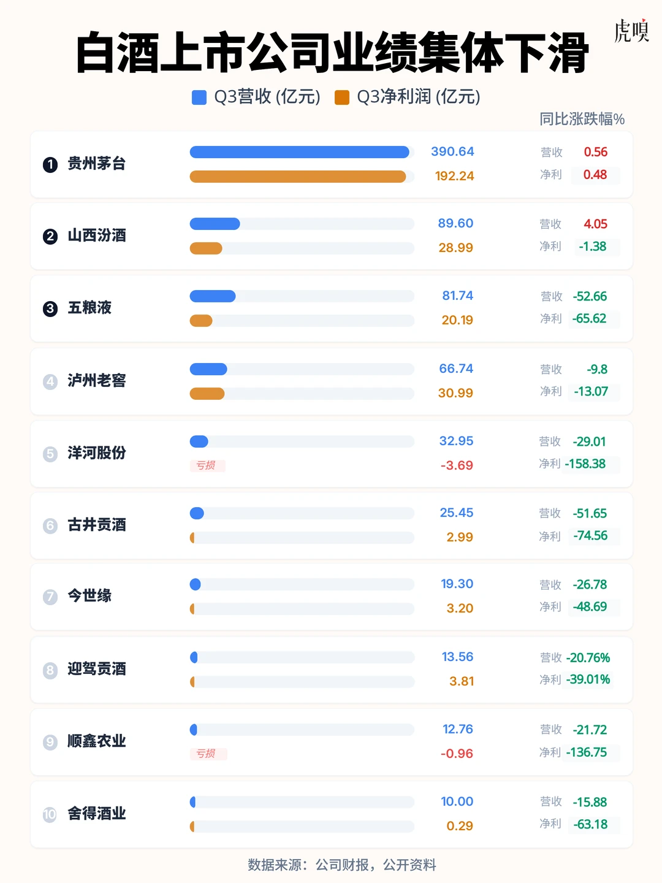Click the rank ⑤ badge beside 洋河股份
This screenshot has height=883, width=662.
pos(50,454)
